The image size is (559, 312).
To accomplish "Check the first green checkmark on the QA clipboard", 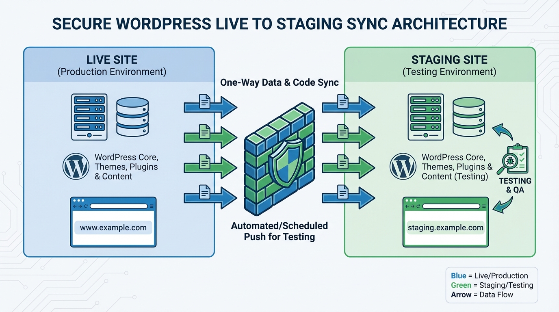I will click(522, 154).
